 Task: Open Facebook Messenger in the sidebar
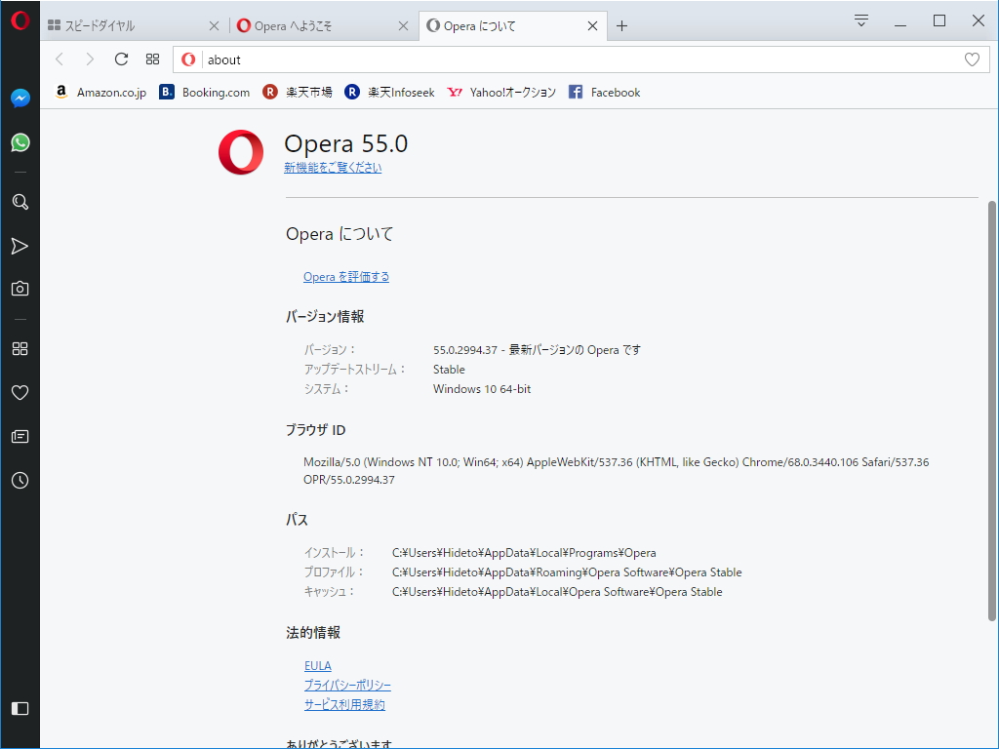pyautogui.click(x=20, y=97)
